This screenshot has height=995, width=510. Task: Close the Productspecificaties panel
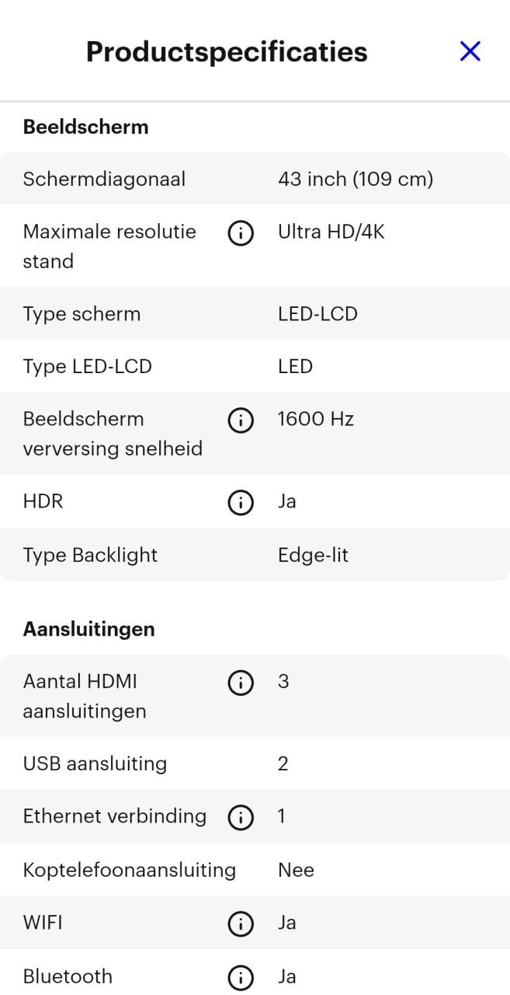(470, 51)
